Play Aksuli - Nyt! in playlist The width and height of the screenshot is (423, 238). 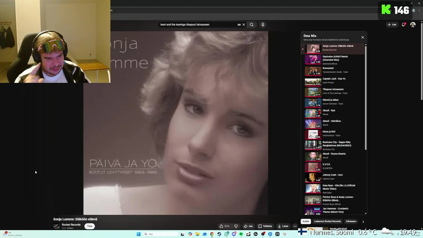tap(333, 113)
